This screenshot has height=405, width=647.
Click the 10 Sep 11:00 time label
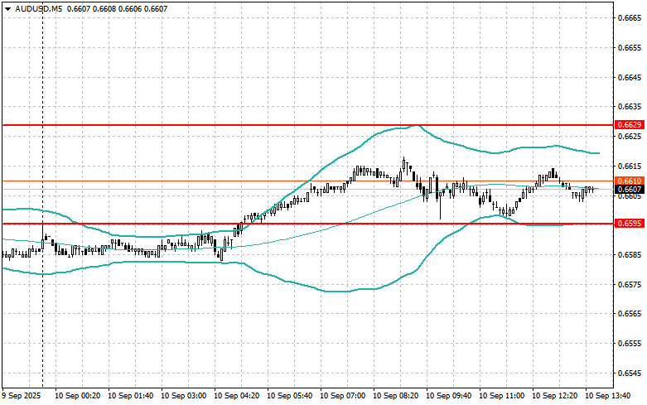click(502, 396)
